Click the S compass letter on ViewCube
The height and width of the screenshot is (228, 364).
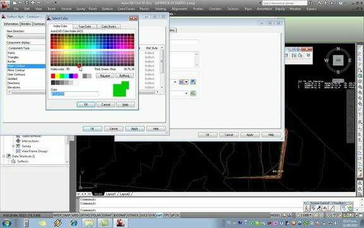pos(338,72)
